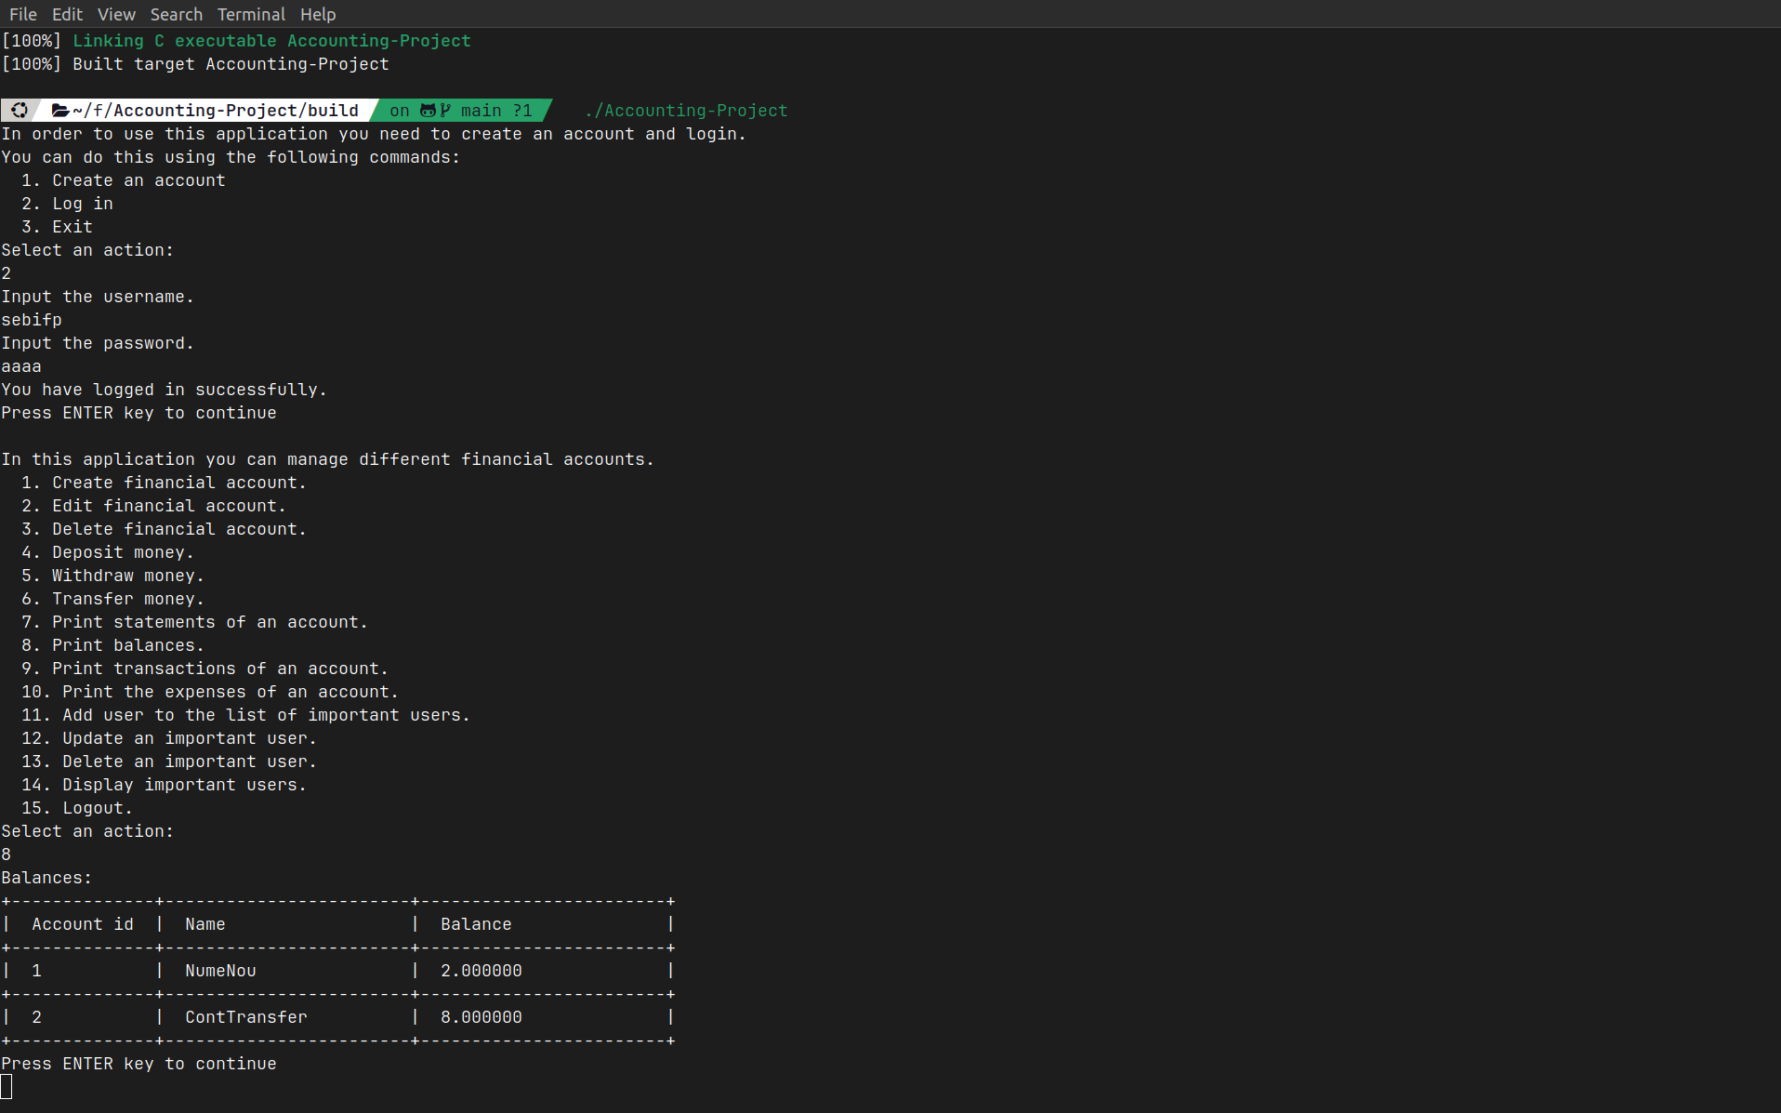Click '2. Log in' line
The width and height of the screenshot is (1781, 1113).
(x=67, y=204)
